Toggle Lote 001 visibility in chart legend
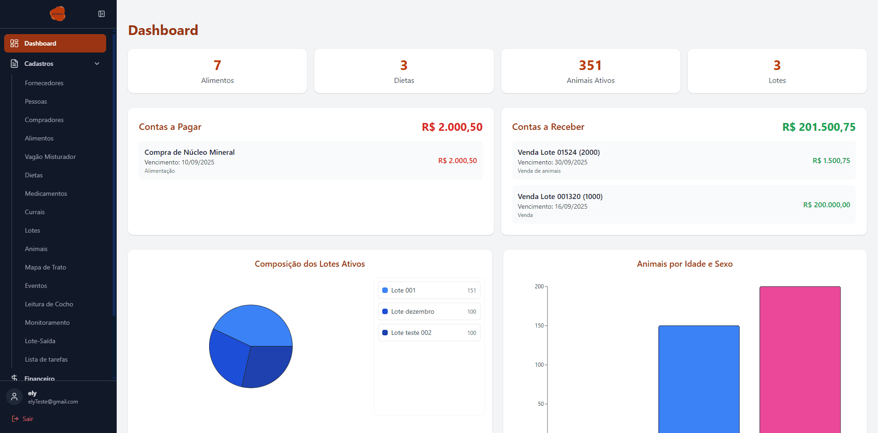This screenshot has width=878, height=433. pyautogui.click(x=429, y=290)
